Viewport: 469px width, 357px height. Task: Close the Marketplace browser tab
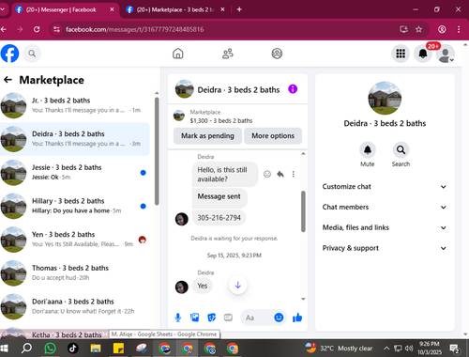[x=222, y=9]
